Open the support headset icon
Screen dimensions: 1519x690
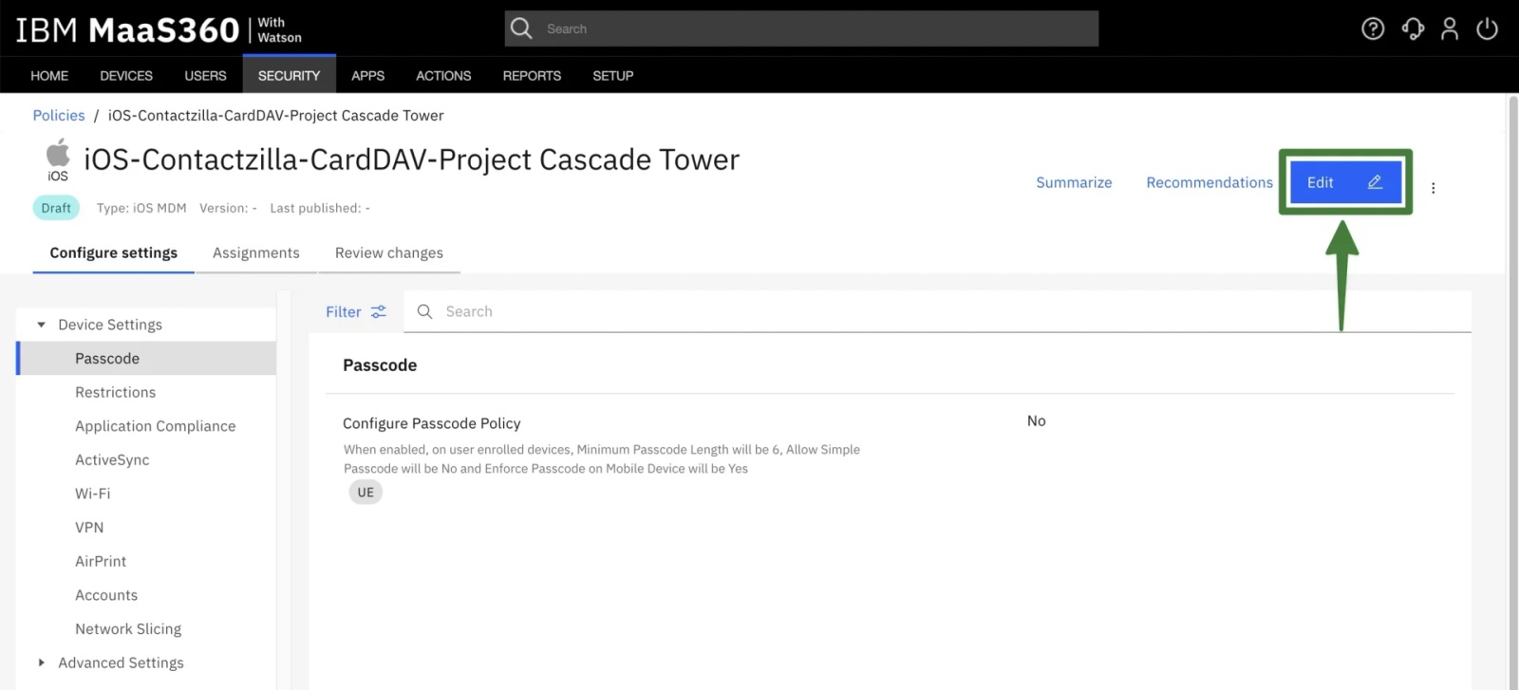click(x=1413, y=28)
